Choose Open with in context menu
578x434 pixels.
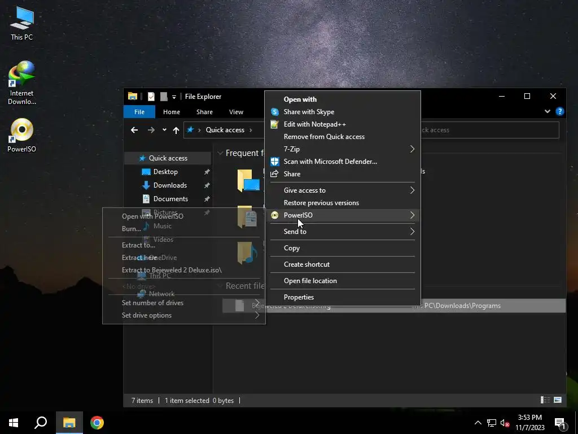(343, 99)
